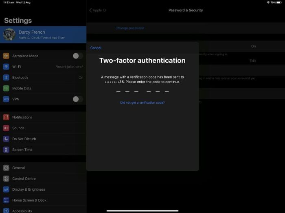Tap Mobile Data label
The height and width of the screenshot is (213, 285).
point(22,88)
